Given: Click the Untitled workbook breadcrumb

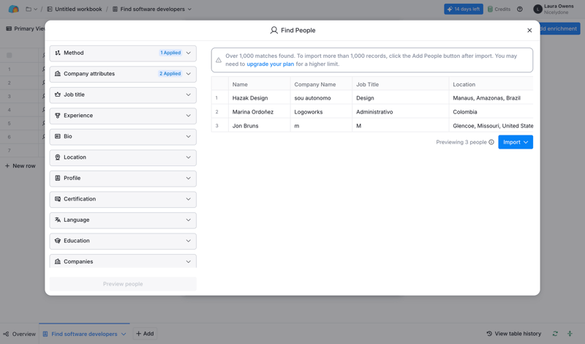Looking at the screenshot, I should 75,9.
